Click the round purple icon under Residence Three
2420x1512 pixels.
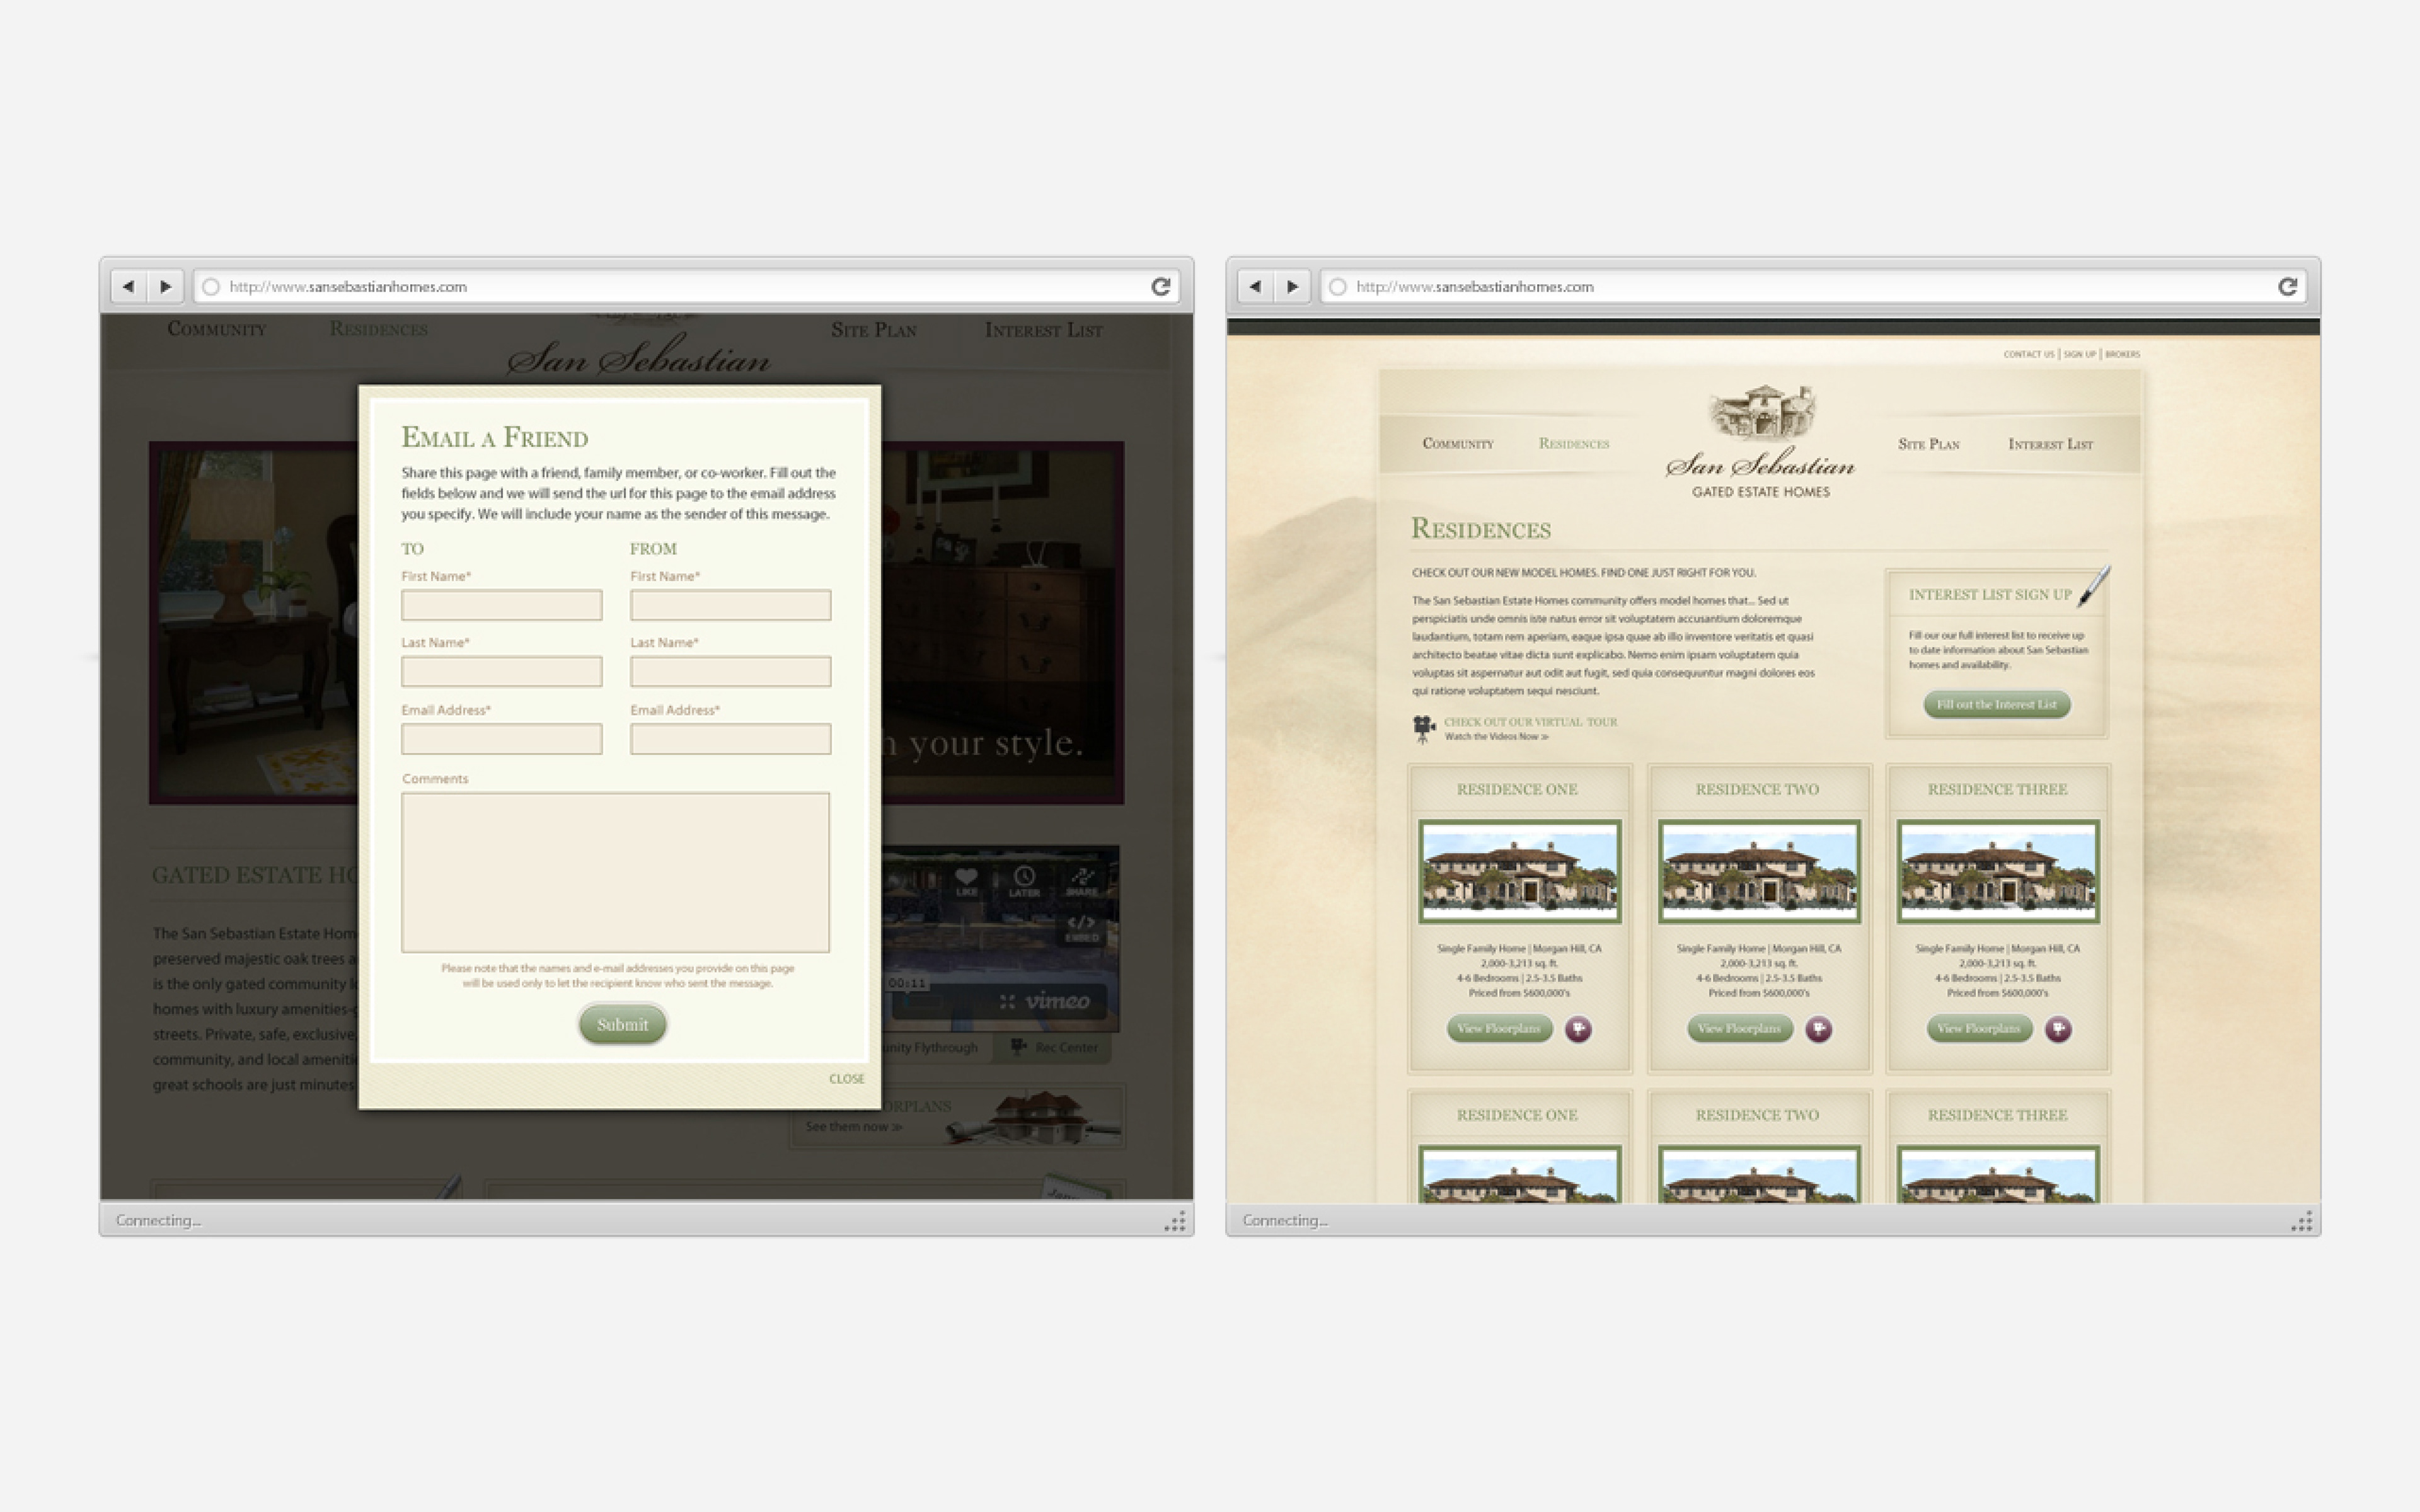point(2058,1029)
